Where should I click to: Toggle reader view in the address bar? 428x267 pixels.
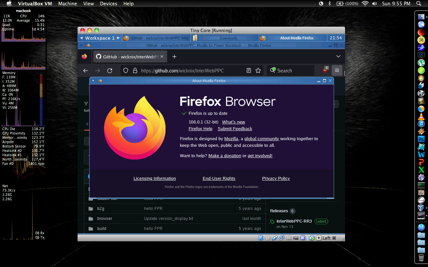click(x=249, y=71)
